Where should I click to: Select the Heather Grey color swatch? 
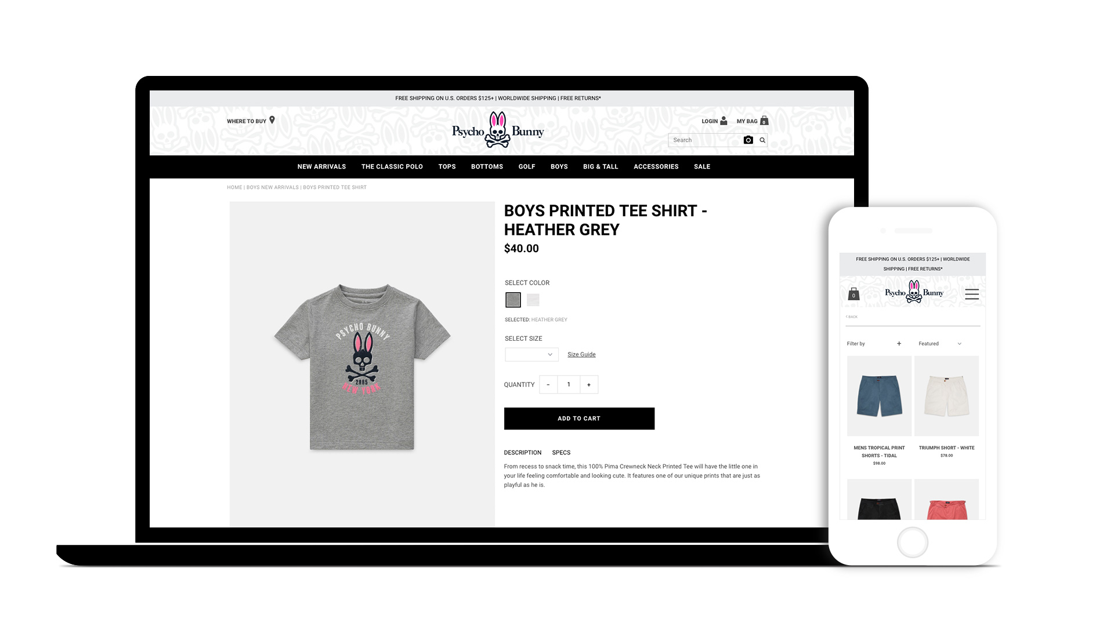[x=513, y=300]
